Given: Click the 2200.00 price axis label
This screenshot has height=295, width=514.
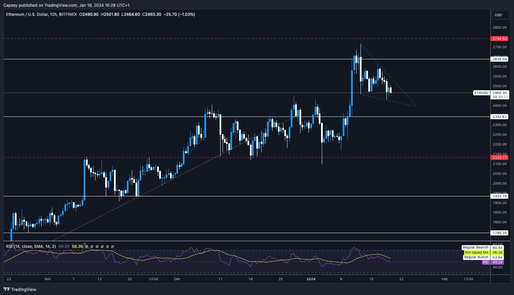Looking at the screenshot, I should [x=499, y=144].
